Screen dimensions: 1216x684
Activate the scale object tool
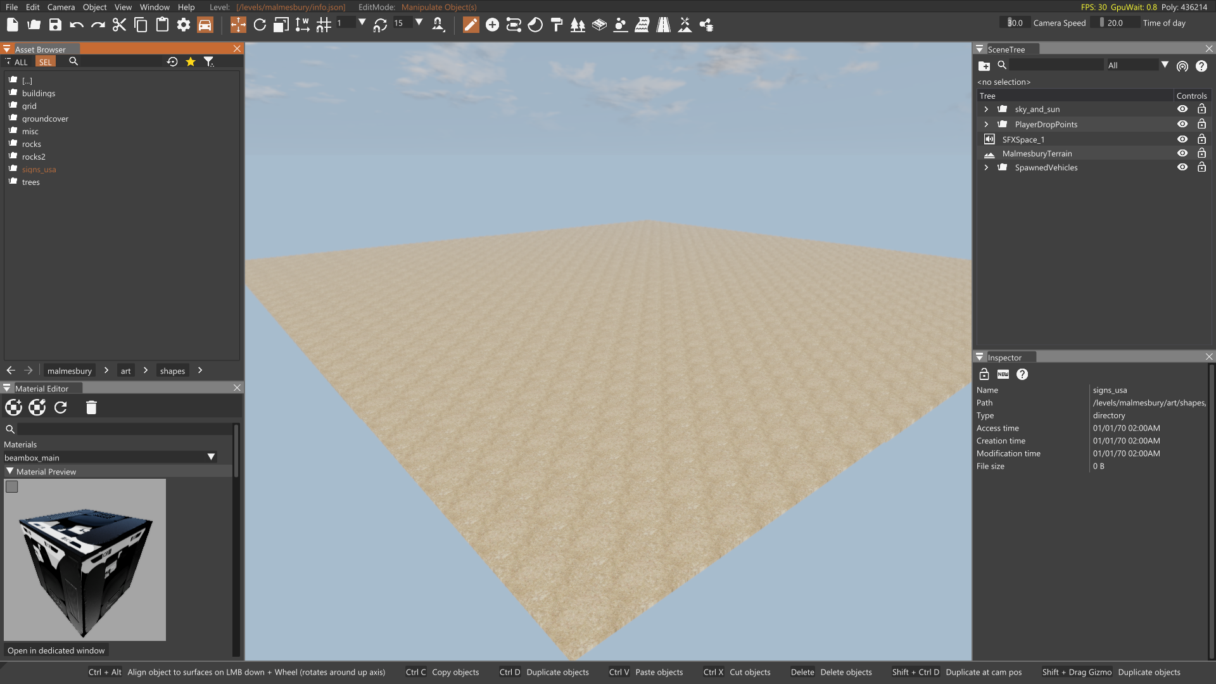click(281, 25)
